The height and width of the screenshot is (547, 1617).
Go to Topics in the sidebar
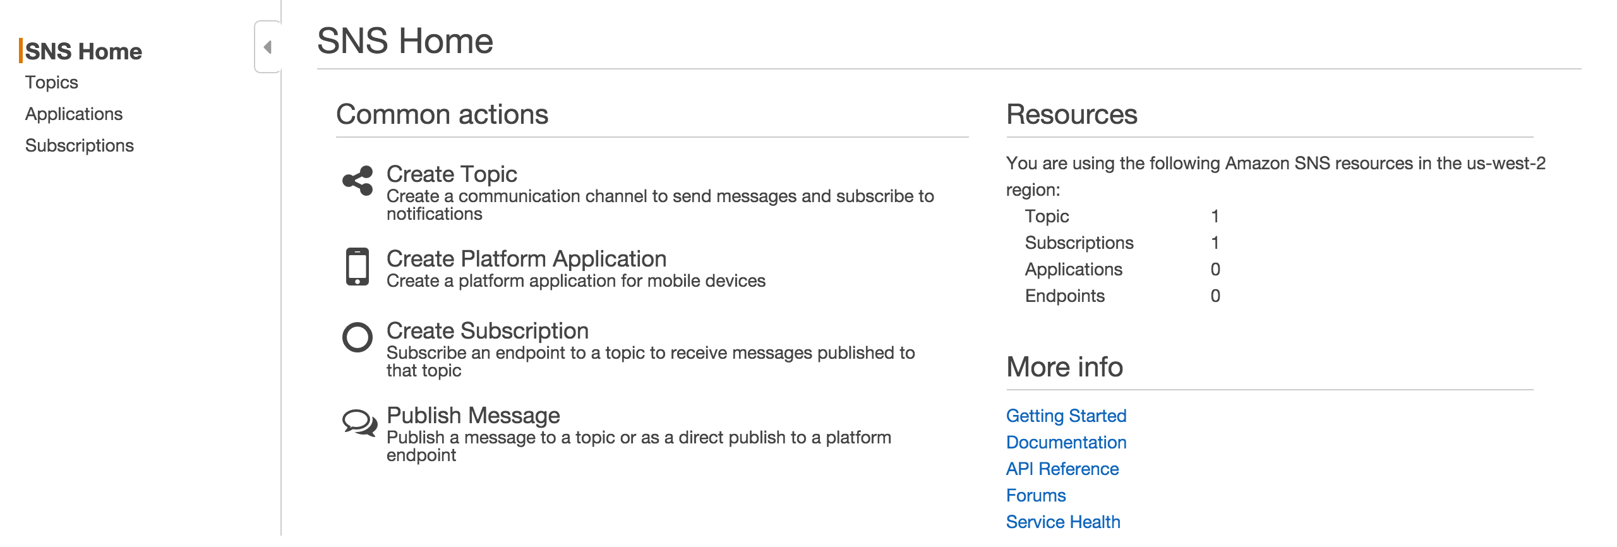(x=52, y=83)
